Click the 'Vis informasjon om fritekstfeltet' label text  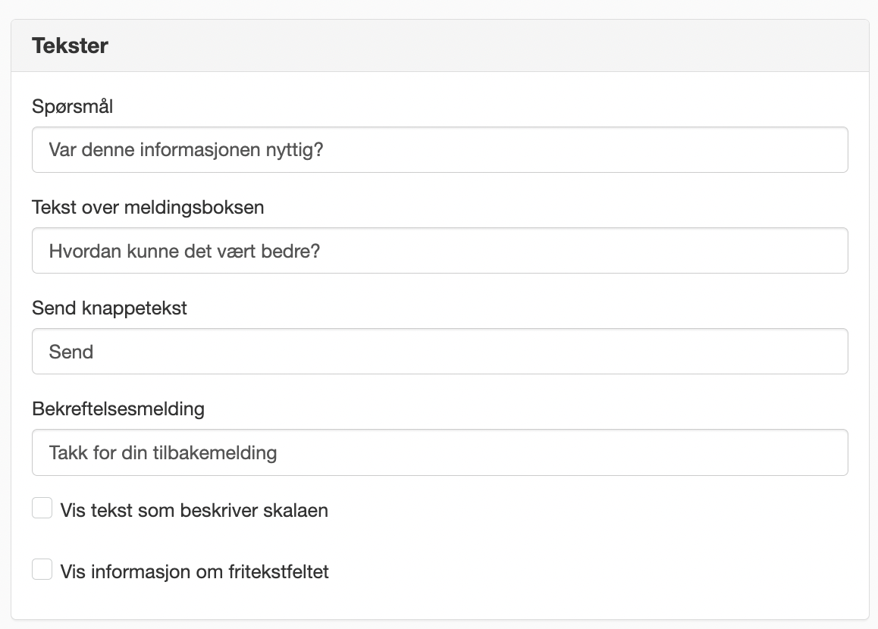(194, 572)
